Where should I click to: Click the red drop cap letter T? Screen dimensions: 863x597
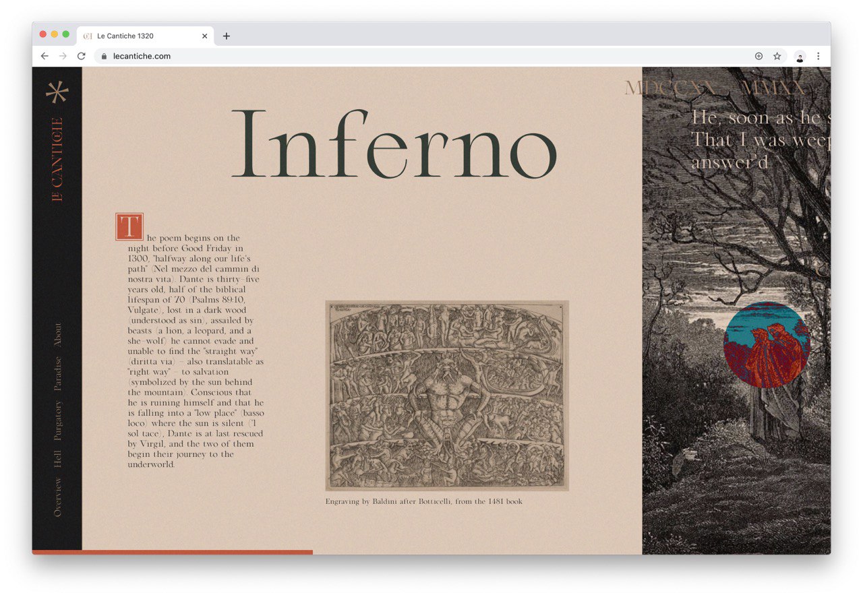pos(129,226)
